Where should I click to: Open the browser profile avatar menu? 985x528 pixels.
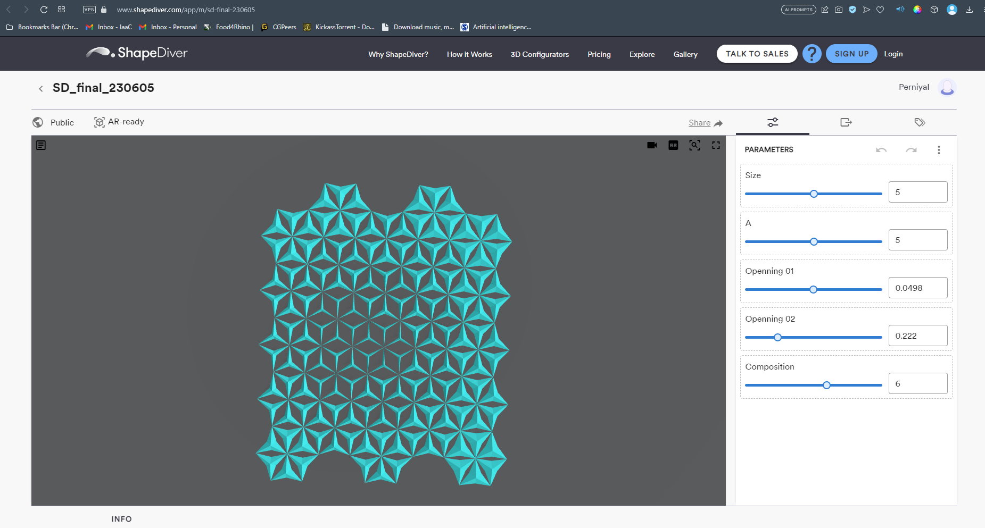point(951,9)
